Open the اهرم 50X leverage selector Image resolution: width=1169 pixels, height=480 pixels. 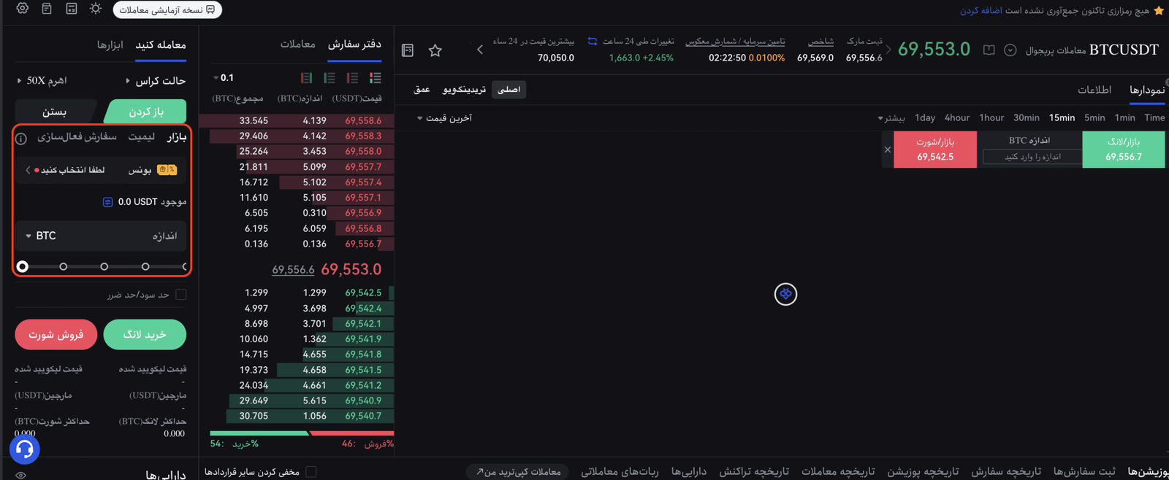(42, 80)
